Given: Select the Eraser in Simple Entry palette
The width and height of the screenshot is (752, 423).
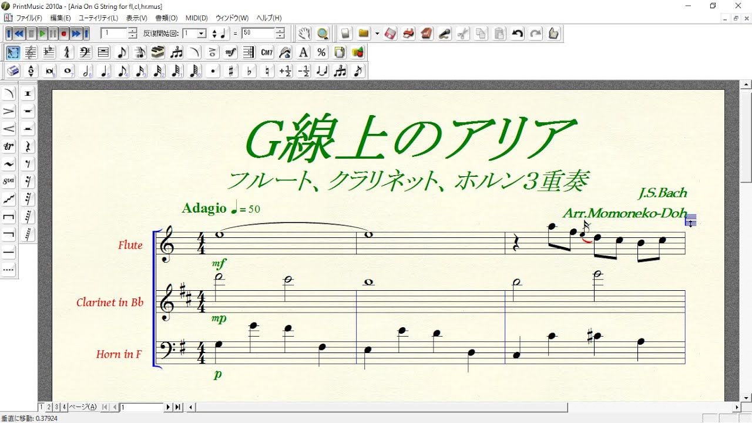Looking at the screenshot, I should coord(13,72).
